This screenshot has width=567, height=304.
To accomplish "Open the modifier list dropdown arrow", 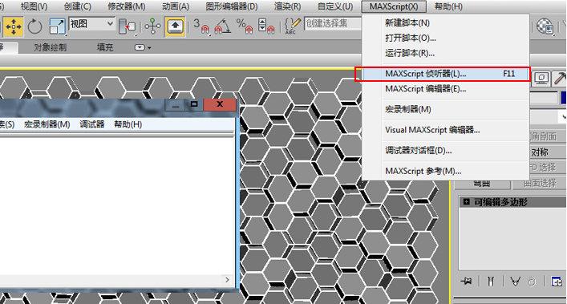I will pyautogui.click(x=563, y=117).
